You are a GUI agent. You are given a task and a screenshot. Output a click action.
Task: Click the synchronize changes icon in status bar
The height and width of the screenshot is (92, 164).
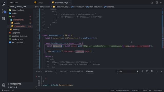tap(13, 90)
